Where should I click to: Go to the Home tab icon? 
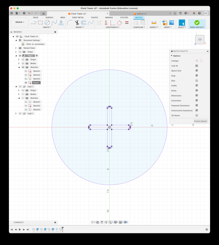tap(43, 13)
